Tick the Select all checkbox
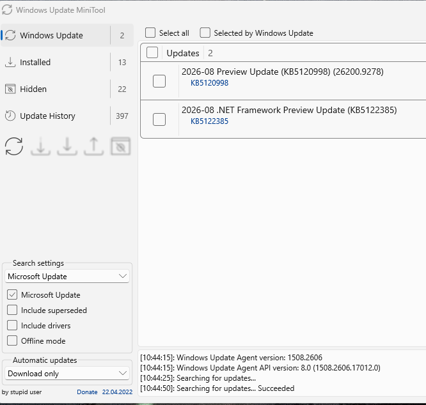The height and width of the screenshot is (405, 426). tap(150, 33)
